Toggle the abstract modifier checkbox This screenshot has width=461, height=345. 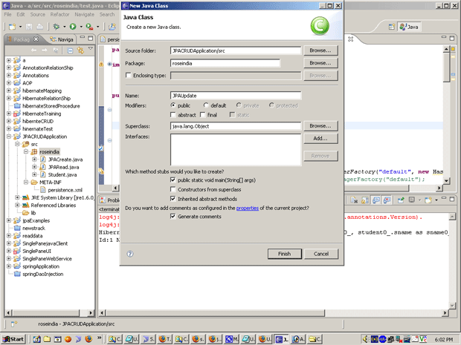pyautogui.click(x=173, y=115)
